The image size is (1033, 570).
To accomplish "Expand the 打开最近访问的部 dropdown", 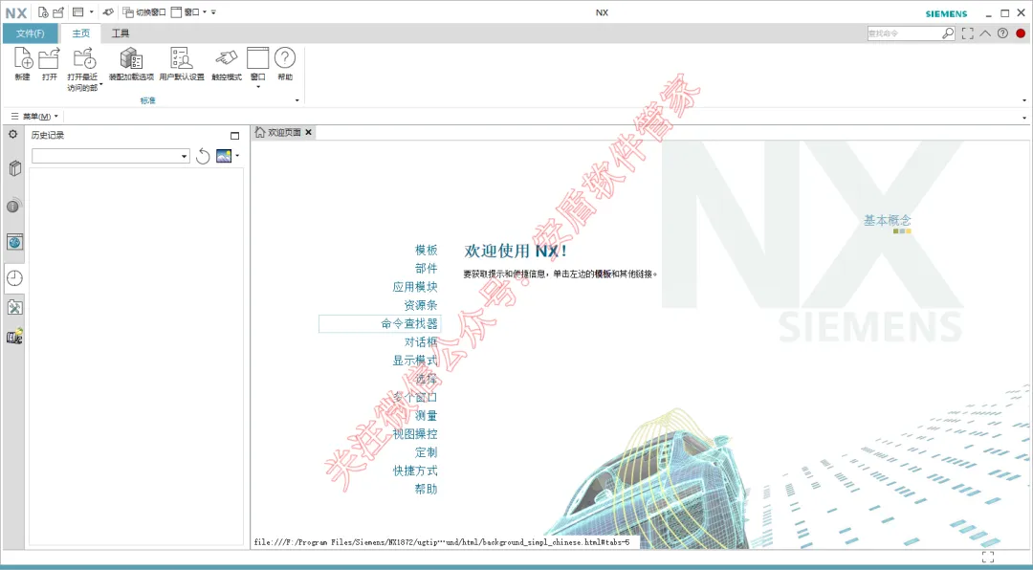I will tap(100, 84).
